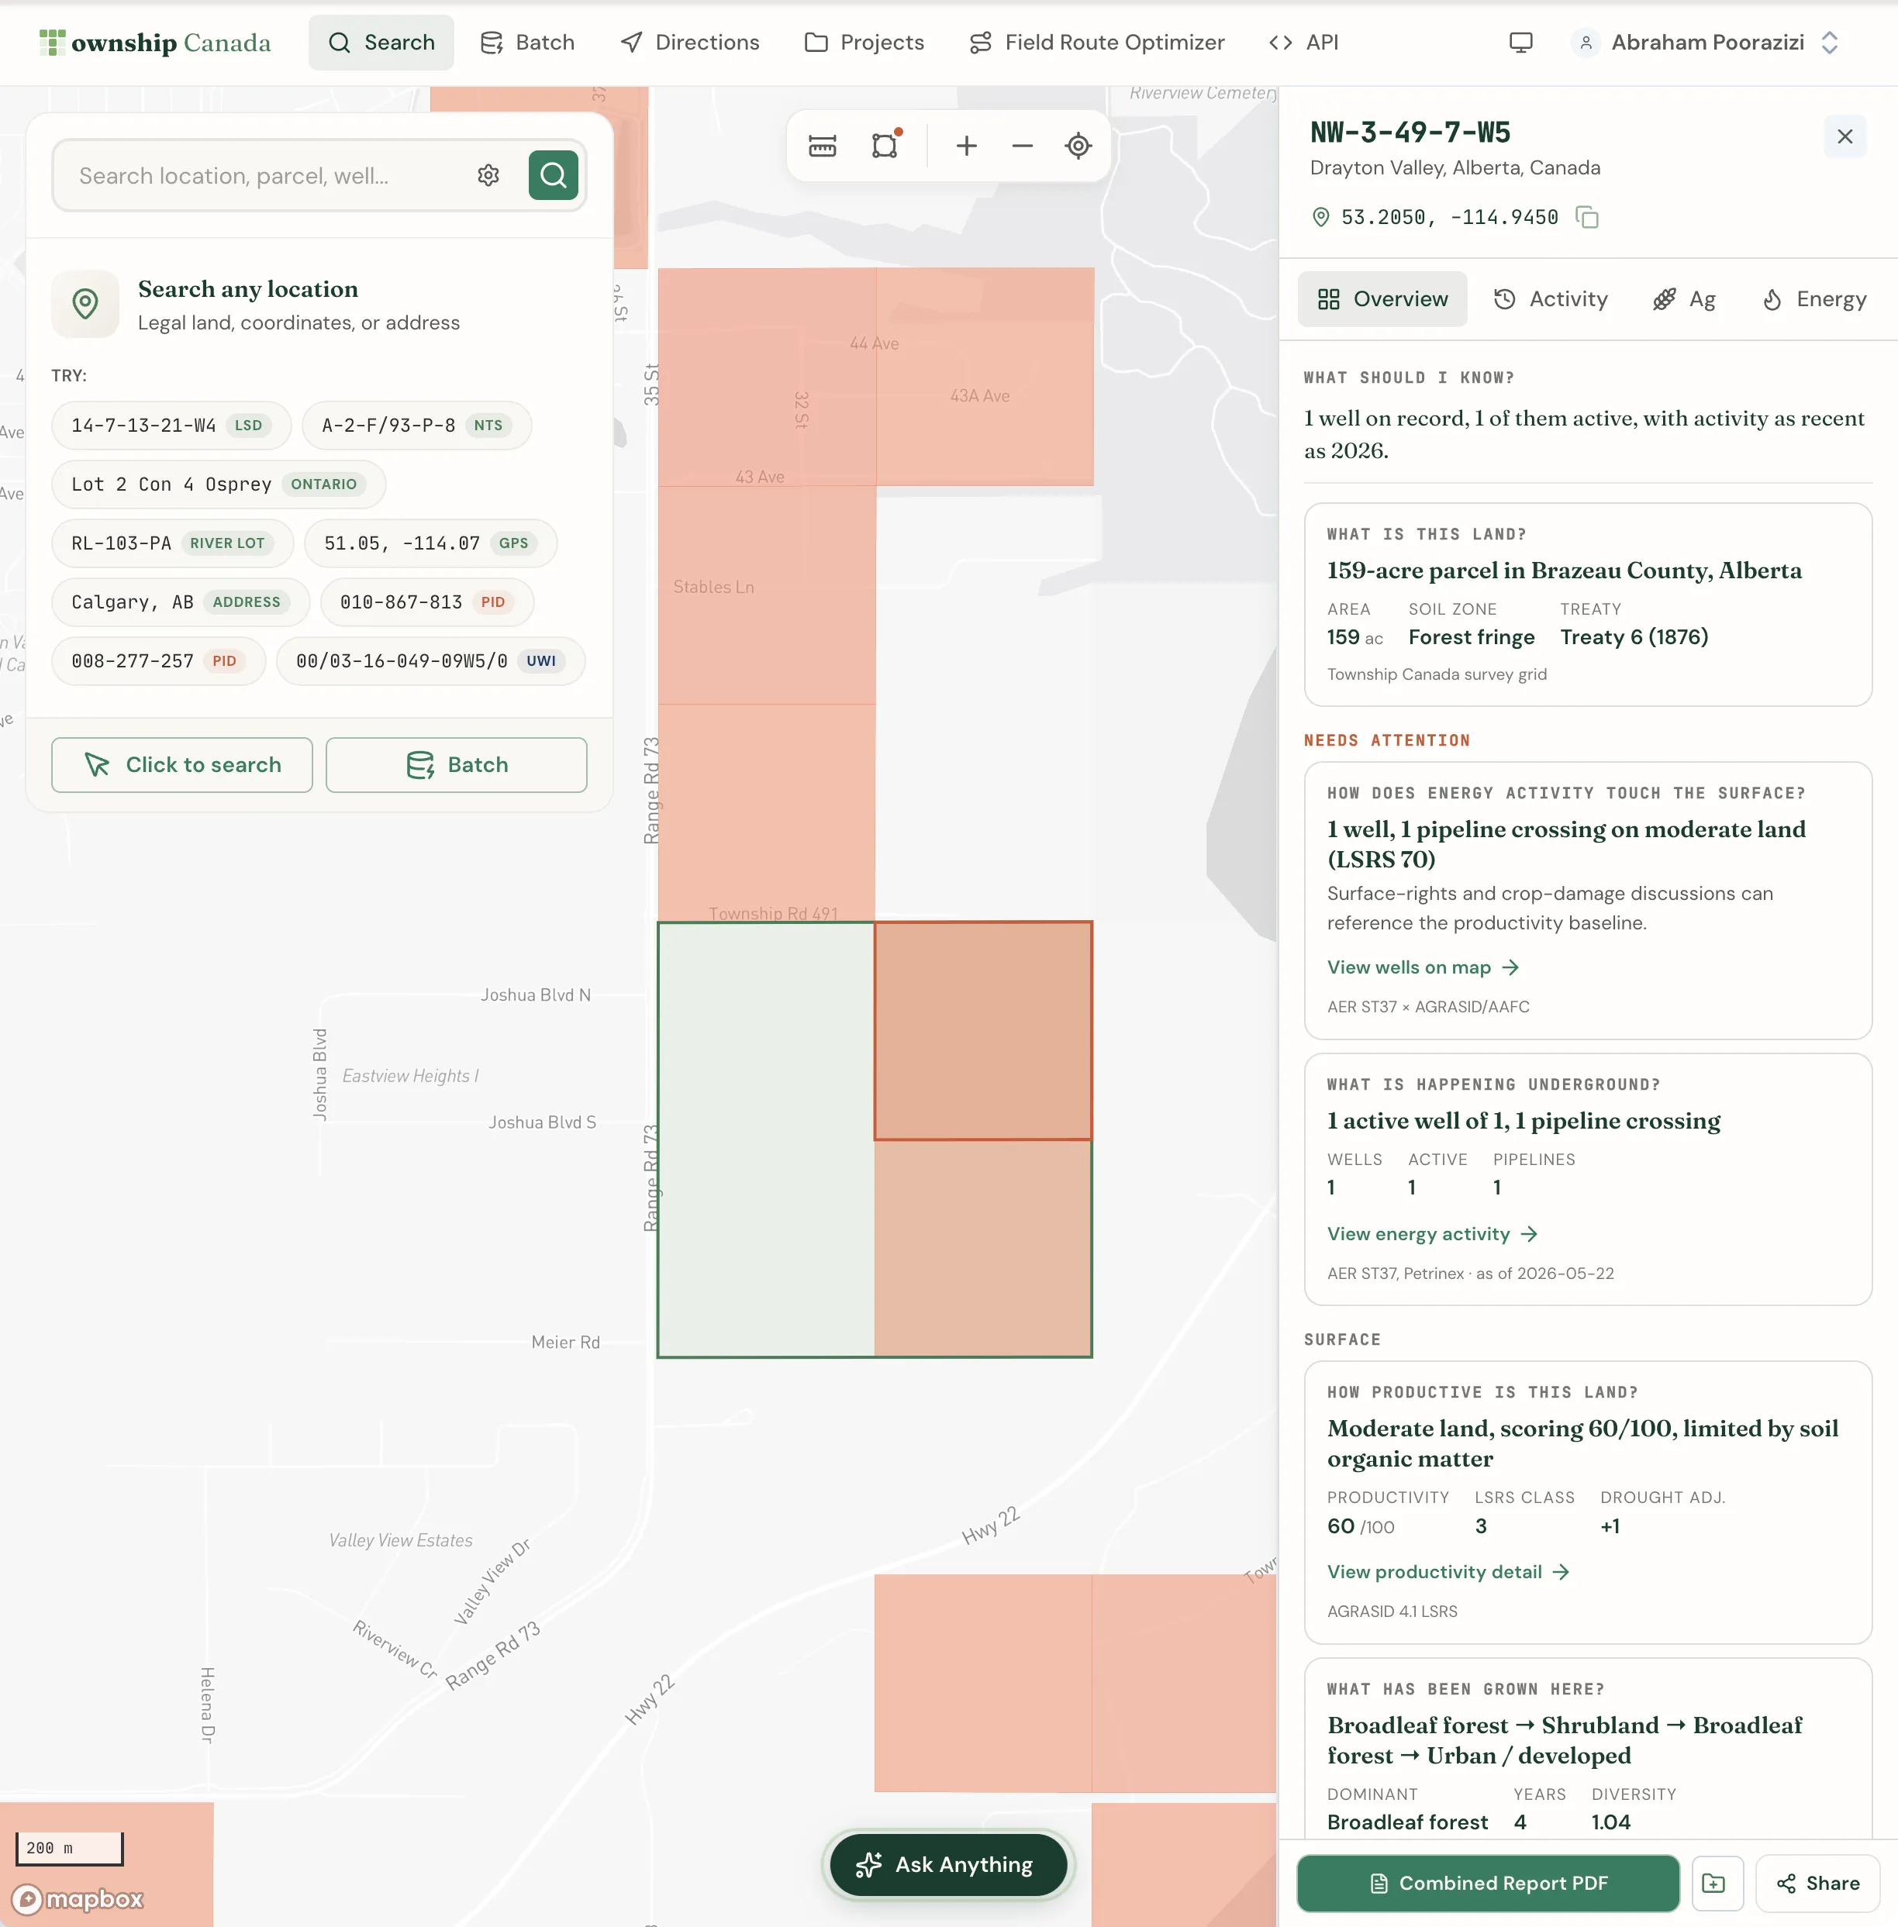Go to Directions page
The width and height of the screenshot is (1898, 1927).
pyautogui.click(x=688, y=43)
